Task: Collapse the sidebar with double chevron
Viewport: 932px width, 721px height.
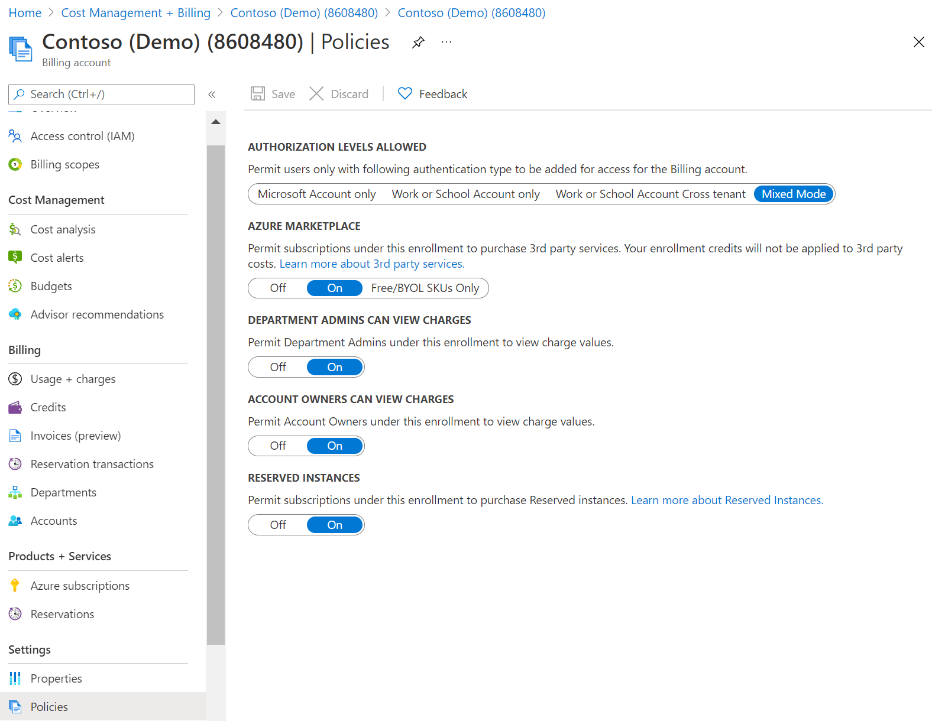Action: tap(212, 94)
